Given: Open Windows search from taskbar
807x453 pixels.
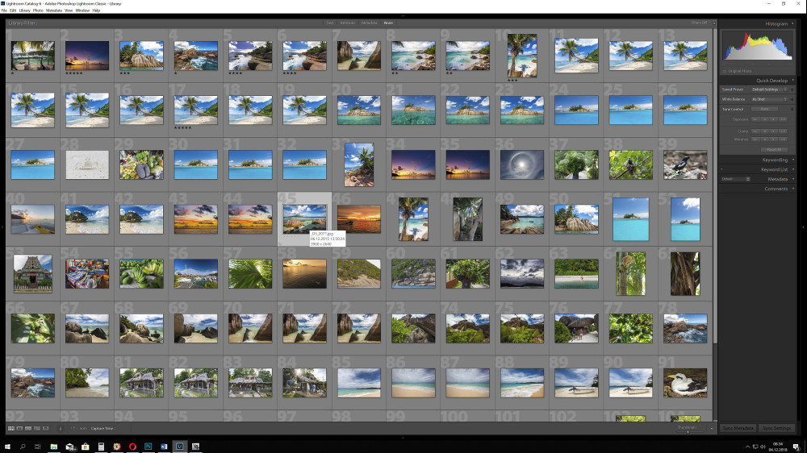Looking at the screenshot, I should [23, 447].
